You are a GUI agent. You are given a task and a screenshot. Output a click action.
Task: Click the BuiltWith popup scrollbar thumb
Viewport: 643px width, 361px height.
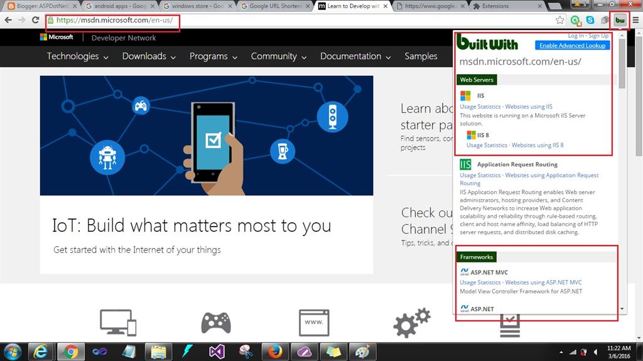coord(622,63)
